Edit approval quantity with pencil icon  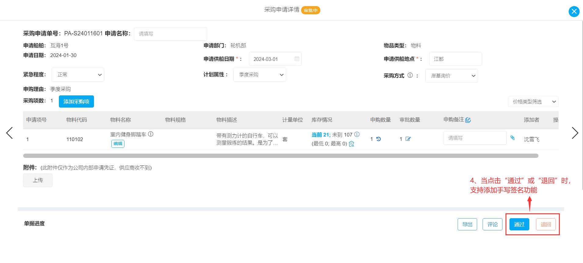click(x=408, y=139)
